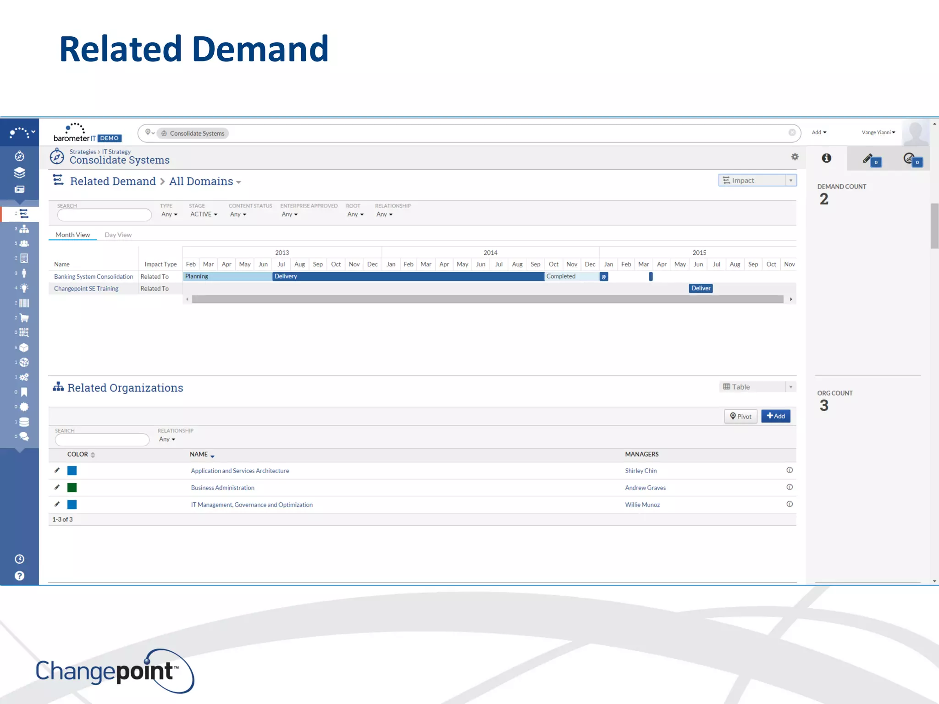Select the lightbulb ideas sidebar icon

tap(24, 288)
